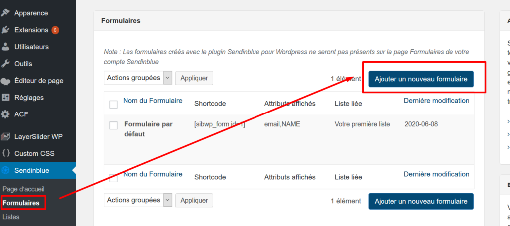
Task: Click the Custom CSS braces icon
Action: click(5, 153)
